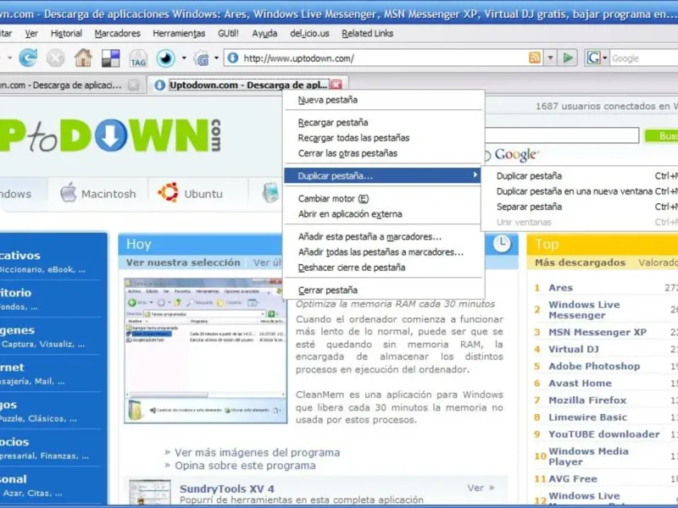Click the Apple Macintosh icon
The width and height of the screenshot is (678, 508).
(68, 193)
